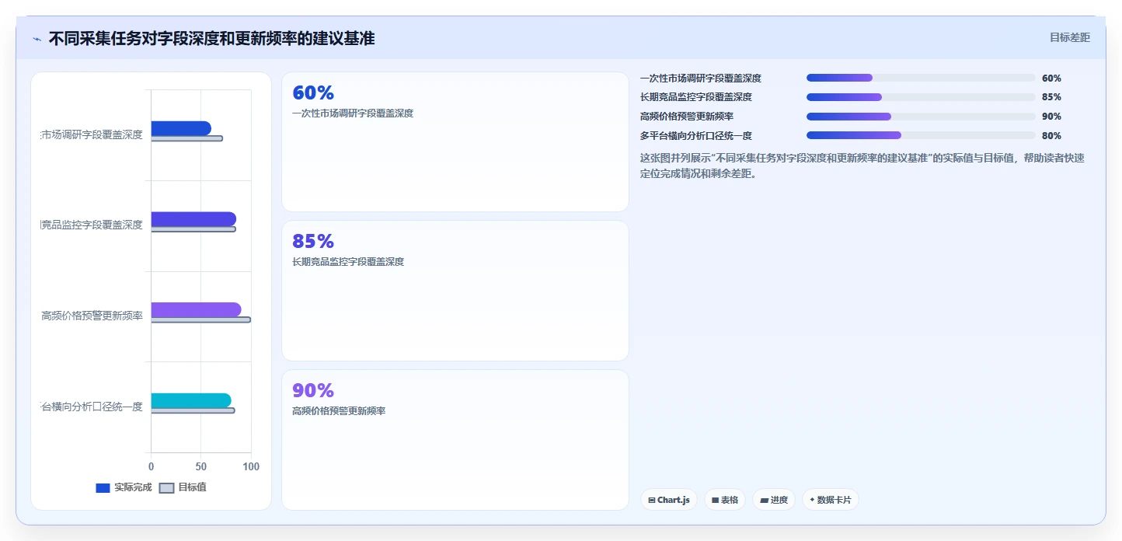Click the progress bar for 高频价格预警更新频率
The height and width of the screenshot is (541, 1122).
coord(921,117)
